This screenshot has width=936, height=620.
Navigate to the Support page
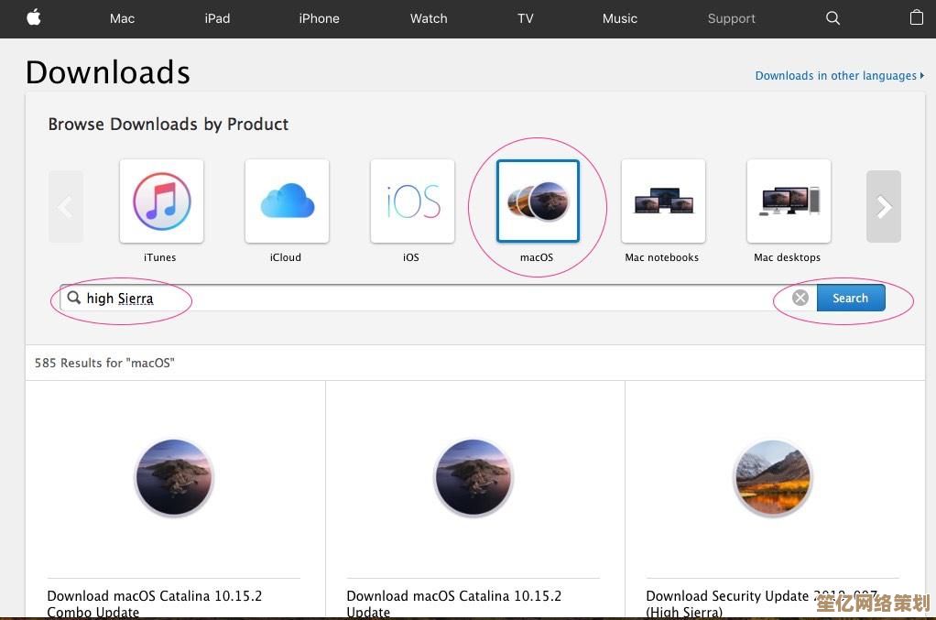(x=731, y=18)
